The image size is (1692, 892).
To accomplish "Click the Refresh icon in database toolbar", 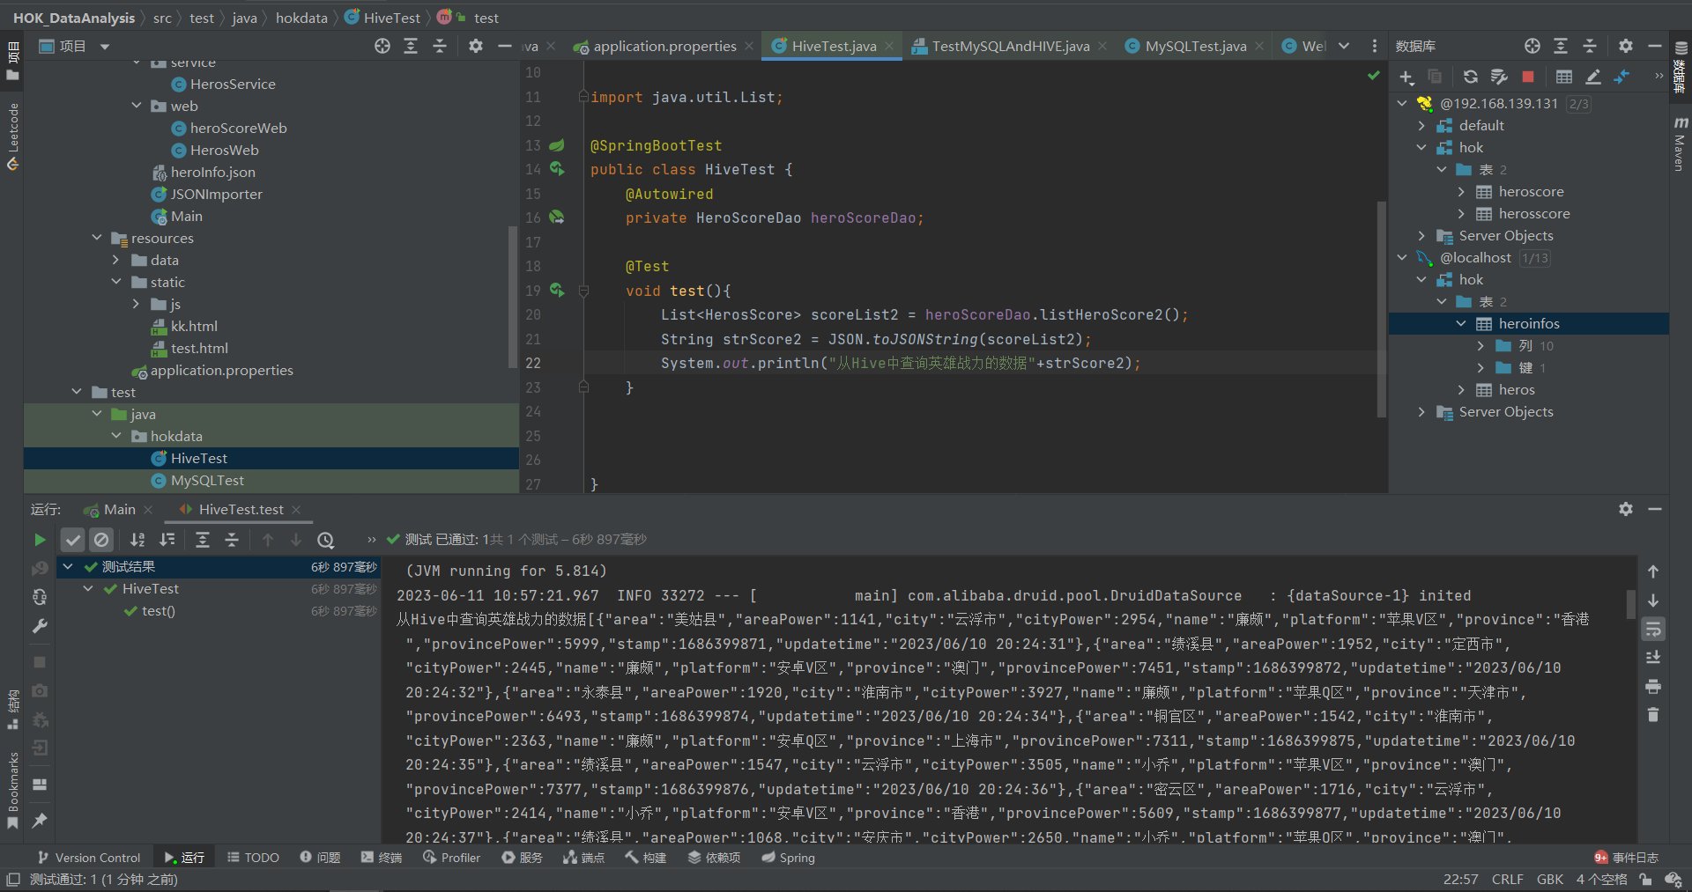I will tap(1470, 77).
